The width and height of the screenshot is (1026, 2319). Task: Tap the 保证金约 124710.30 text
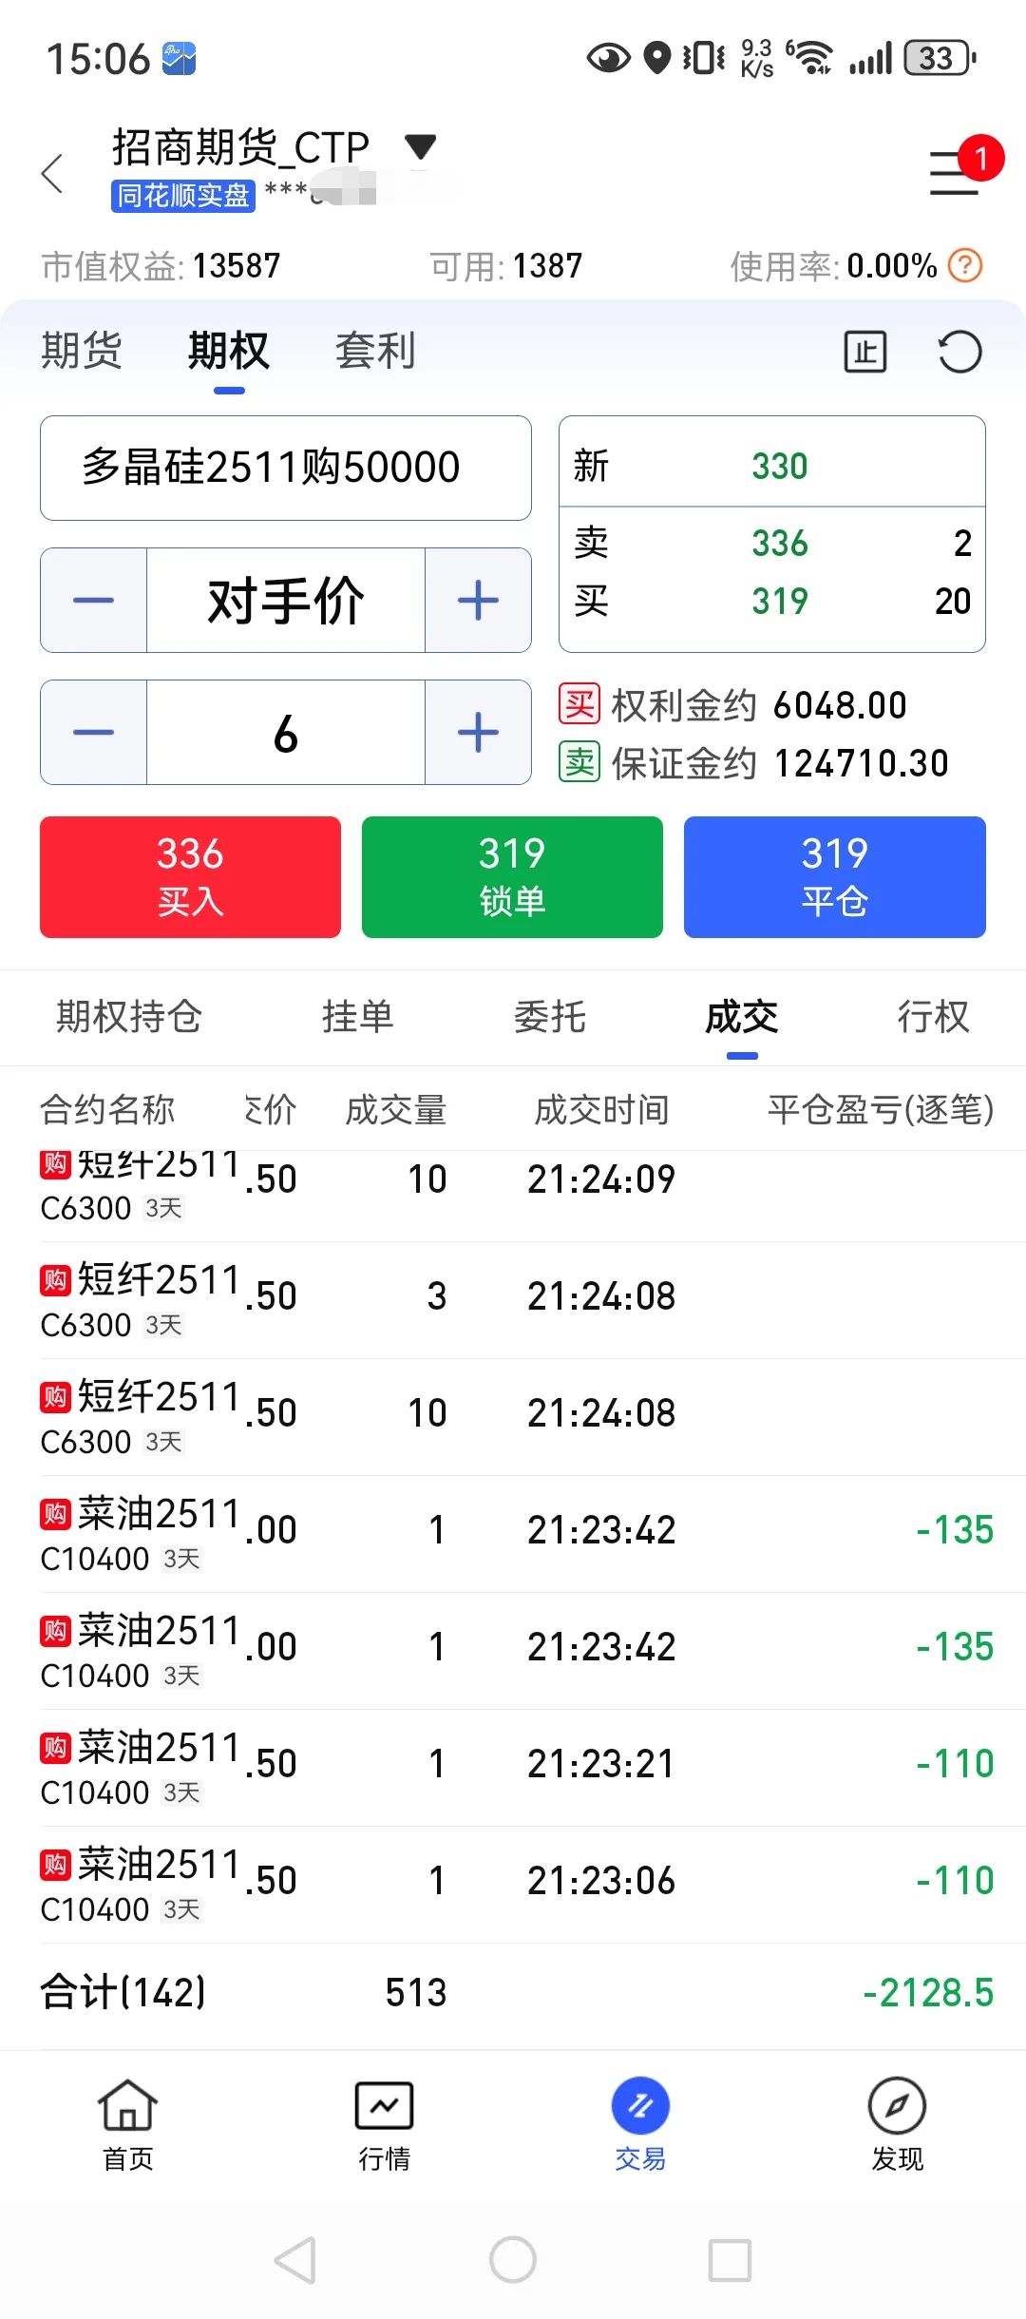pyautogui.click(x=780, y=763)
